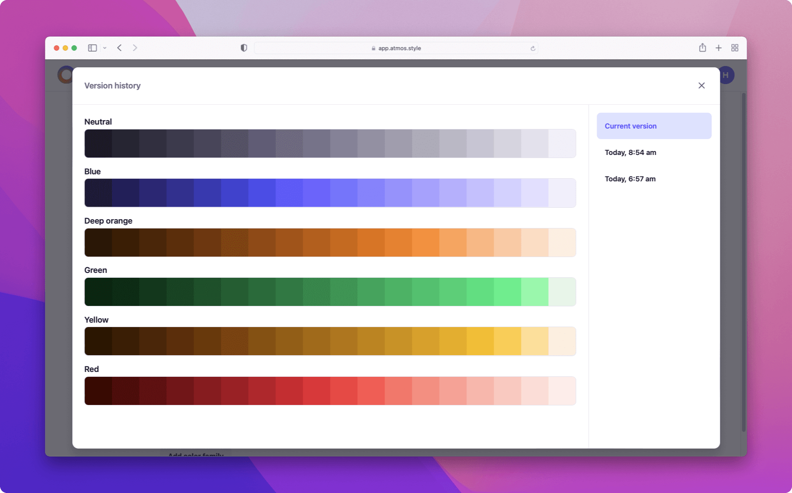Select the Today, 6:57 am version
The width and height of the screenshot is (792, 493).
pyautogui.click(x=630, y=179)
